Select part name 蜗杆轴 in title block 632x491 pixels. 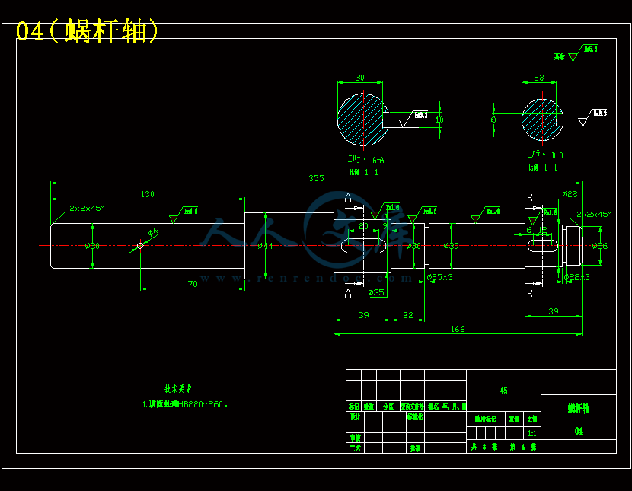click(579, 409)
